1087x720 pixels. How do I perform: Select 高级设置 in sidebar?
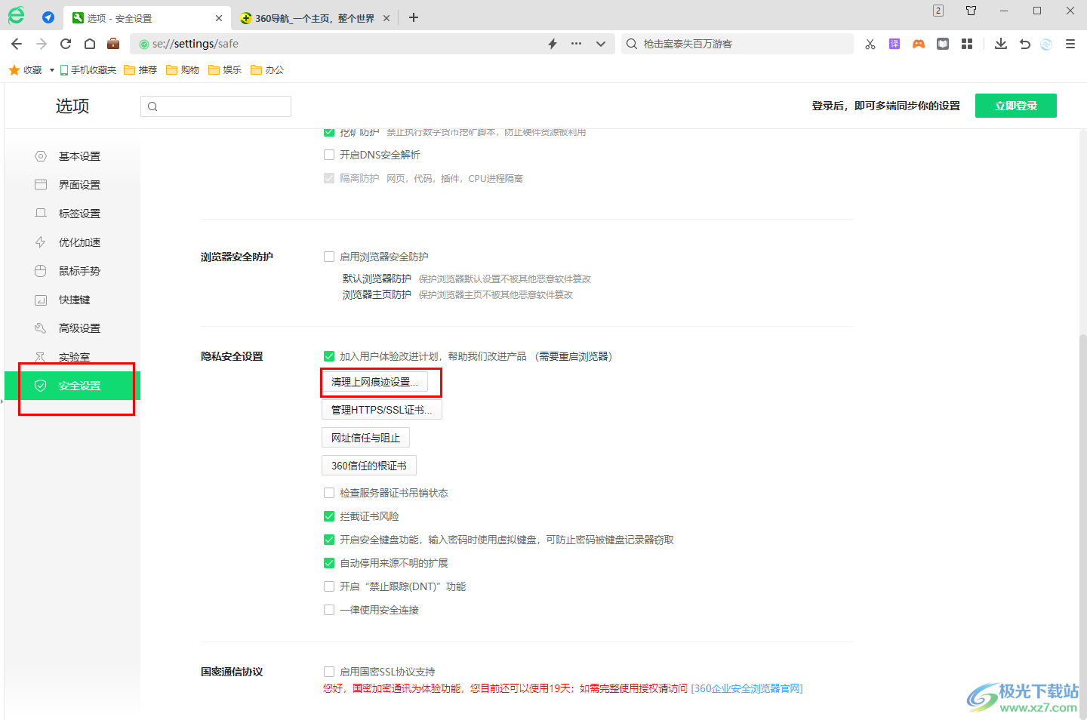[x=72, y=328]
